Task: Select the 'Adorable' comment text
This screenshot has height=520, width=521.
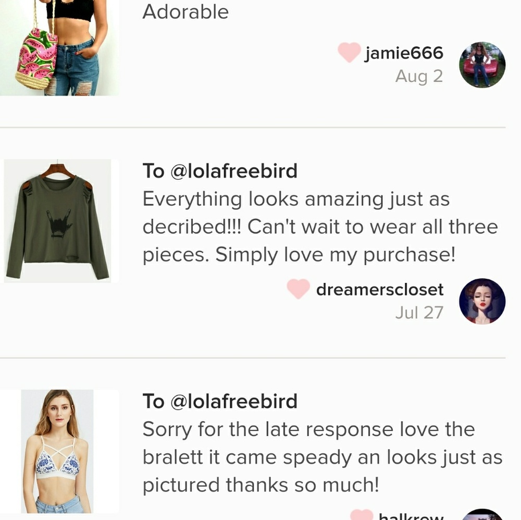Action: point(185,11)
